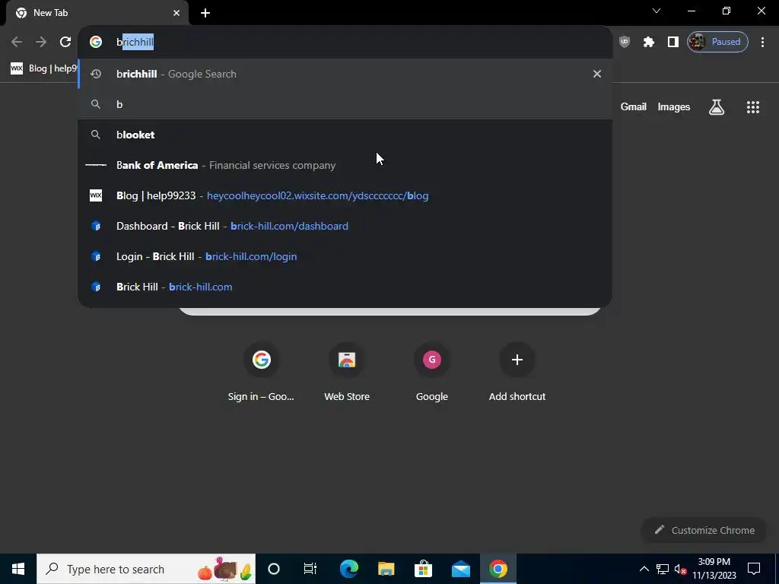Open Dashboard - Brick Hill suggestion
779x584 pixels.
point(345,226)
